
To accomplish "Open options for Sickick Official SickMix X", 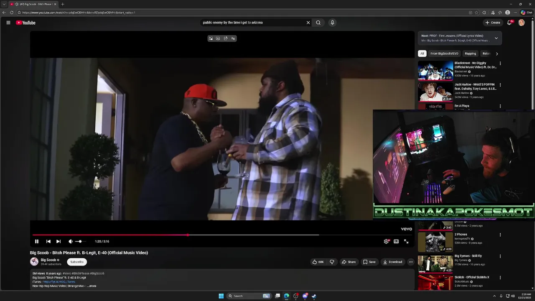I will click(500, 278).
